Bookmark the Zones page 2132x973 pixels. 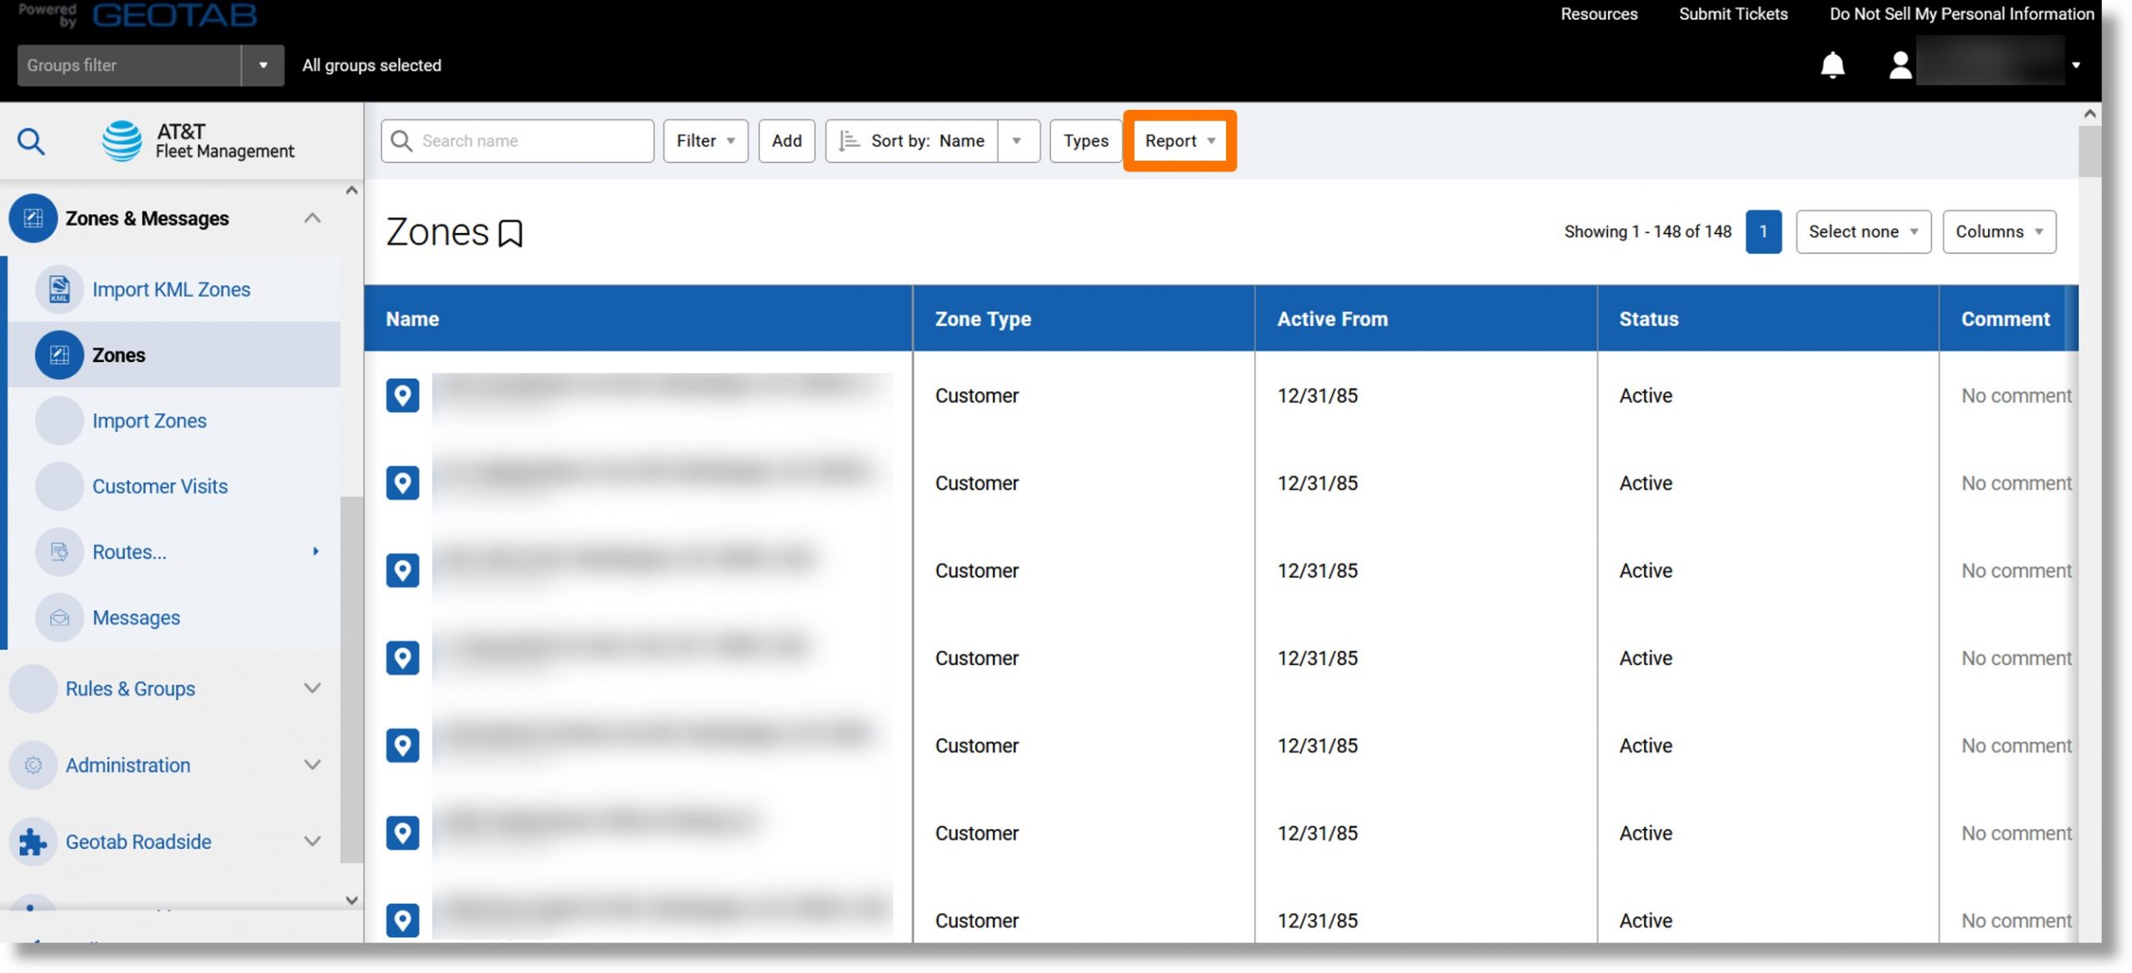[510, 233]
